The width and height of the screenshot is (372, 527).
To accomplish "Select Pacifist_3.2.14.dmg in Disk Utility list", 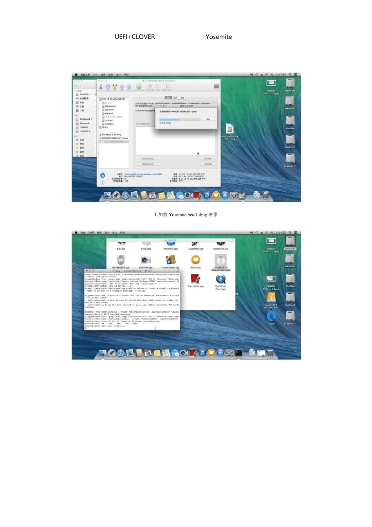I will (x=111, y=134).
